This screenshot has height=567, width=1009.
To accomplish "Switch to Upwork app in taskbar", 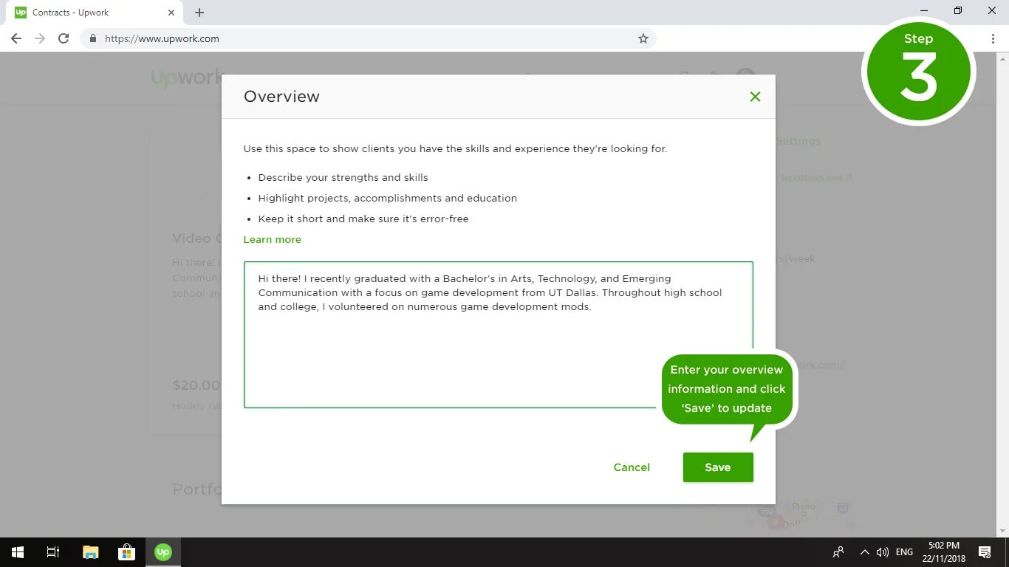I will (x=163, y=552).
